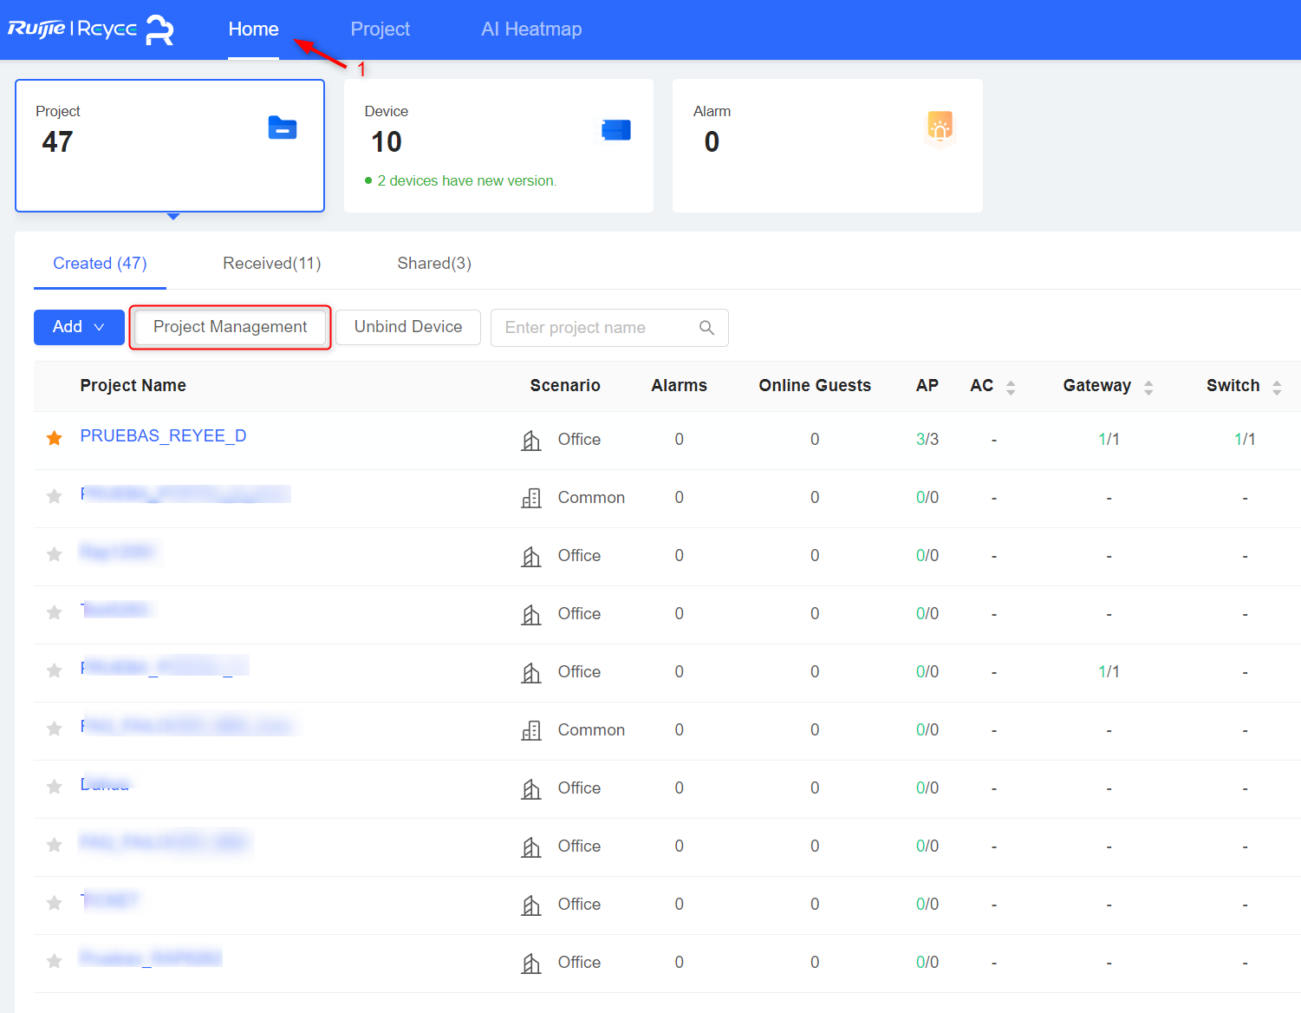Click the blue Project folder icon
Image resolution: width=1301 pixels, height=1013 pixels.
click(x=283, y=127)
